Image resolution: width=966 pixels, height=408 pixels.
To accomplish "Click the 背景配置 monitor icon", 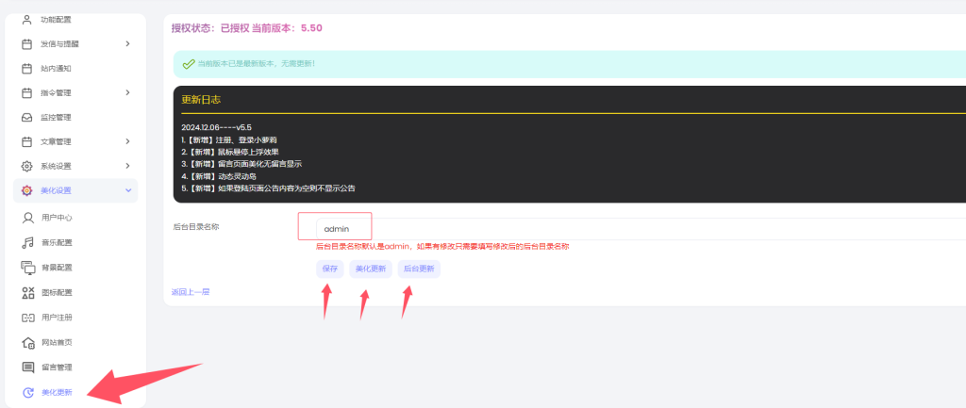I will (x=27, y=268).
